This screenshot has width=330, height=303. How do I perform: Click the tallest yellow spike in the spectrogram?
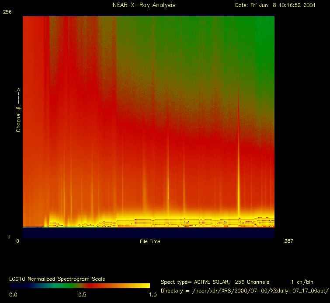tap(238, 175)
